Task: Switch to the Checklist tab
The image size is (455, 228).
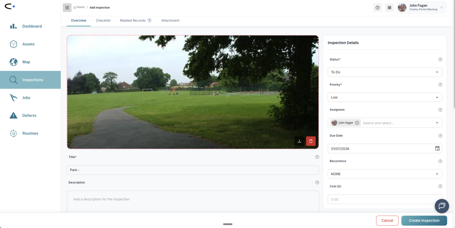Action: pyautogui.click(x=103, y=20)
